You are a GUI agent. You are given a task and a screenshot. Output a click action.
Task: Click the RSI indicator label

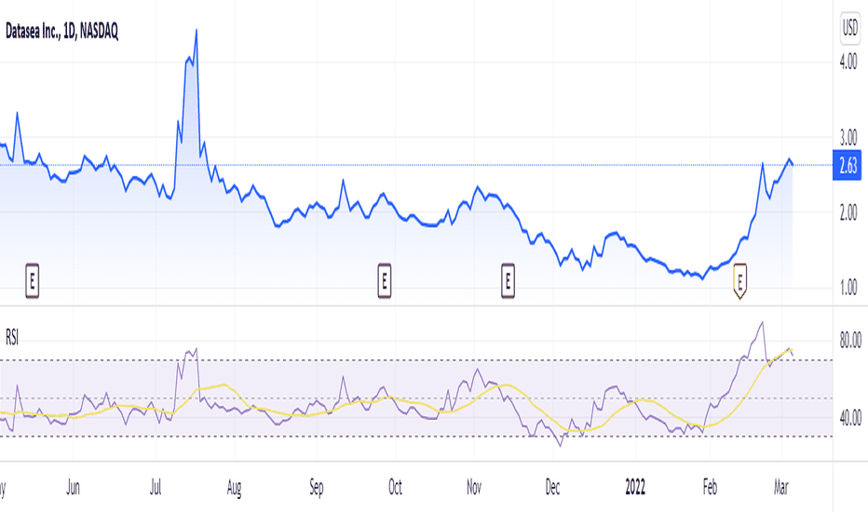point(11,337)
